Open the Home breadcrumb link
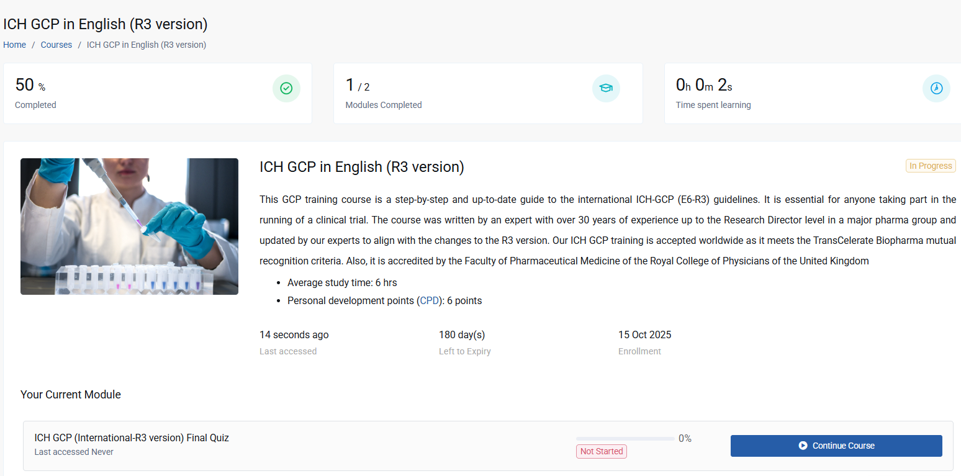The height and width of the screenshot is (476, 961). coord(14,45)
